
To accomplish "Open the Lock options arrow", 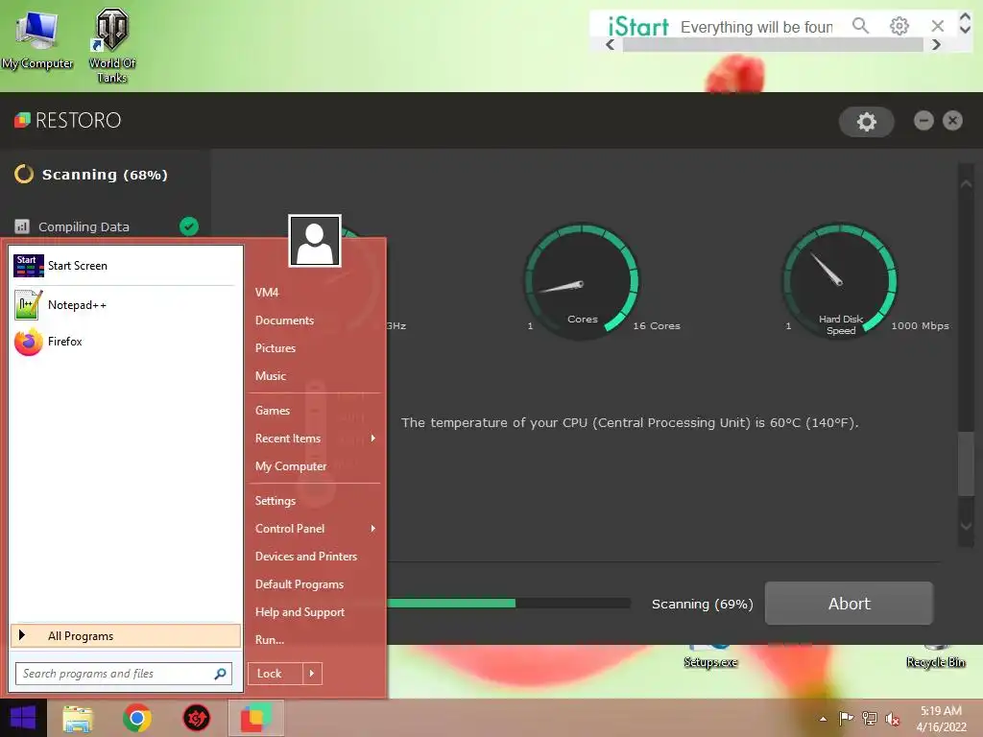I will tap(312, 674).
